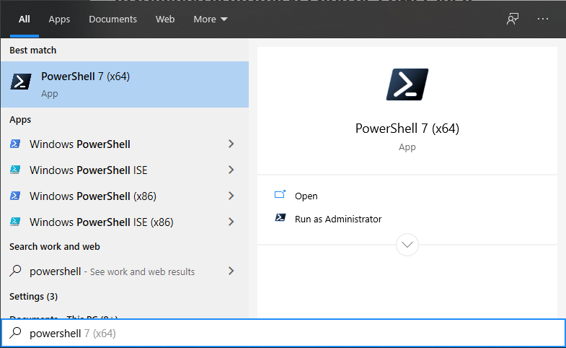Viewport: 566px width, 348px height.
Task: Select the Windows PowerShell result text
Action: tap(80, 144)
